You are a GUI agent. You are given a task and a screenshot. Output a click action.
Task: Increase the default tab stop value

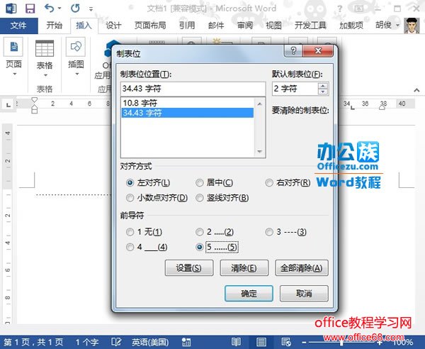323,86
